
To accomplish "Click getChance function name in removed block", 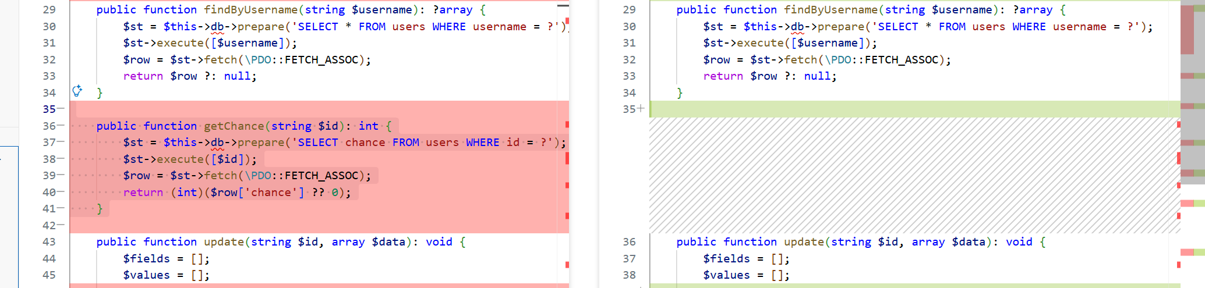I will pyautogui.click(x=234, y=126).
